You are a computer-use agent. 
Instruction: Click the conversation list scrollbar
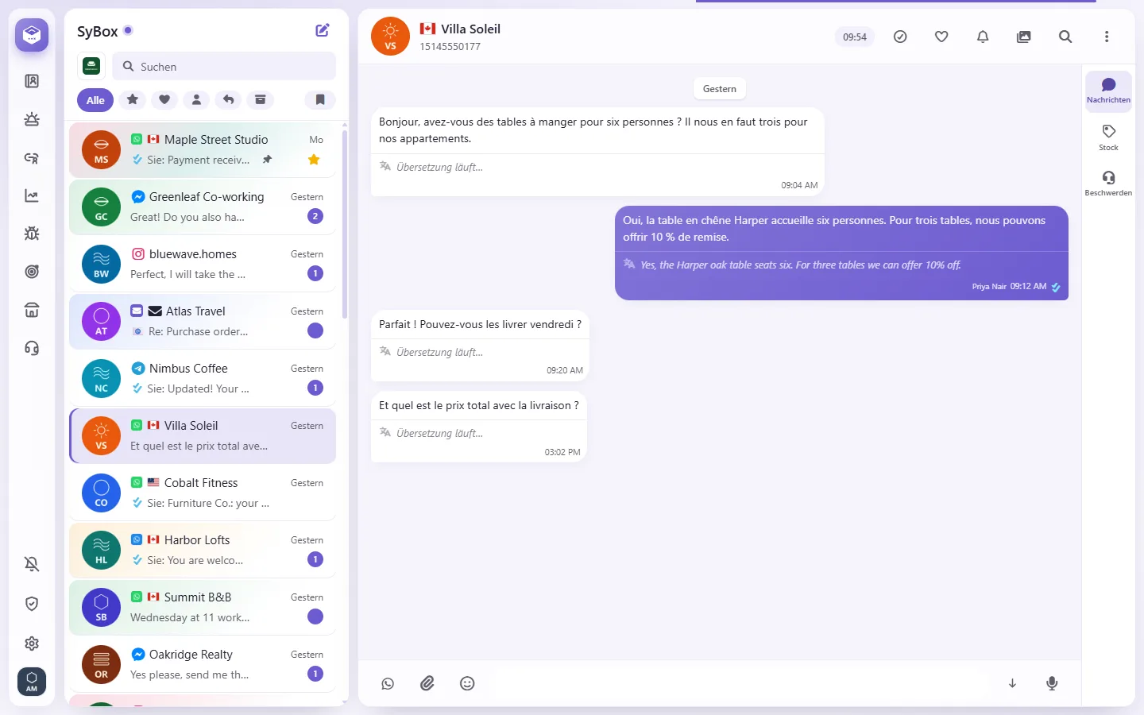[345, 224]
